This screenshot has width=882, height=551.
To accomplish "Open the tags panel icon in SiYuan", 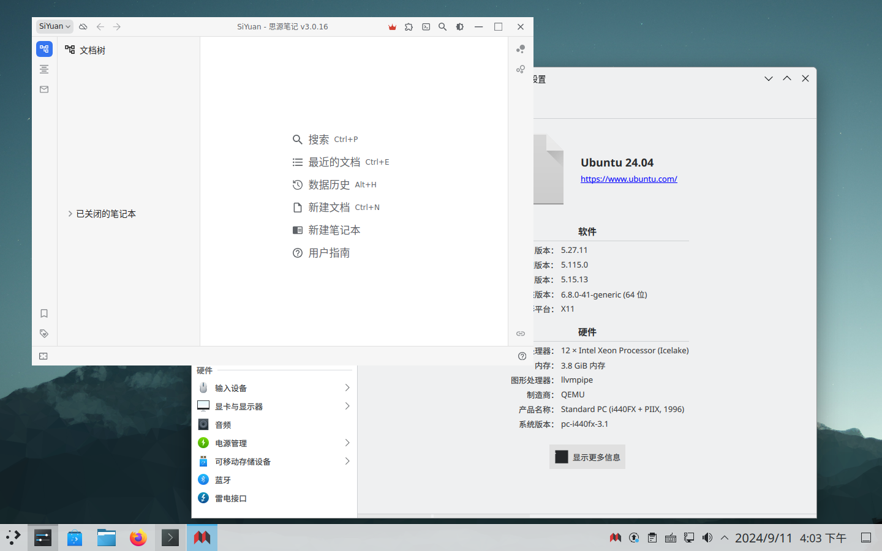I will tap(44, 334).
